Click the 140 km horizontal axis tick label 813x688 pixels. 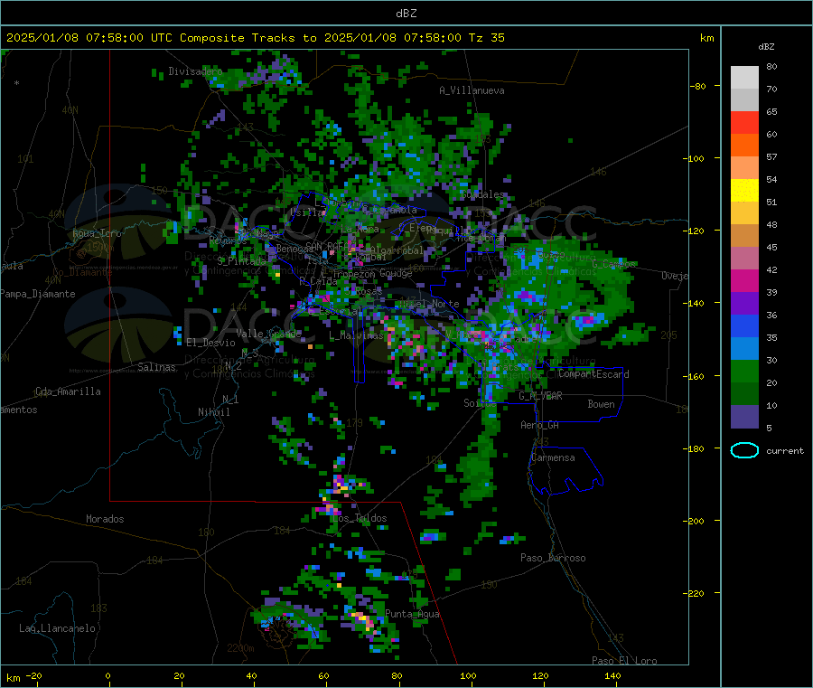pos(612,675)
